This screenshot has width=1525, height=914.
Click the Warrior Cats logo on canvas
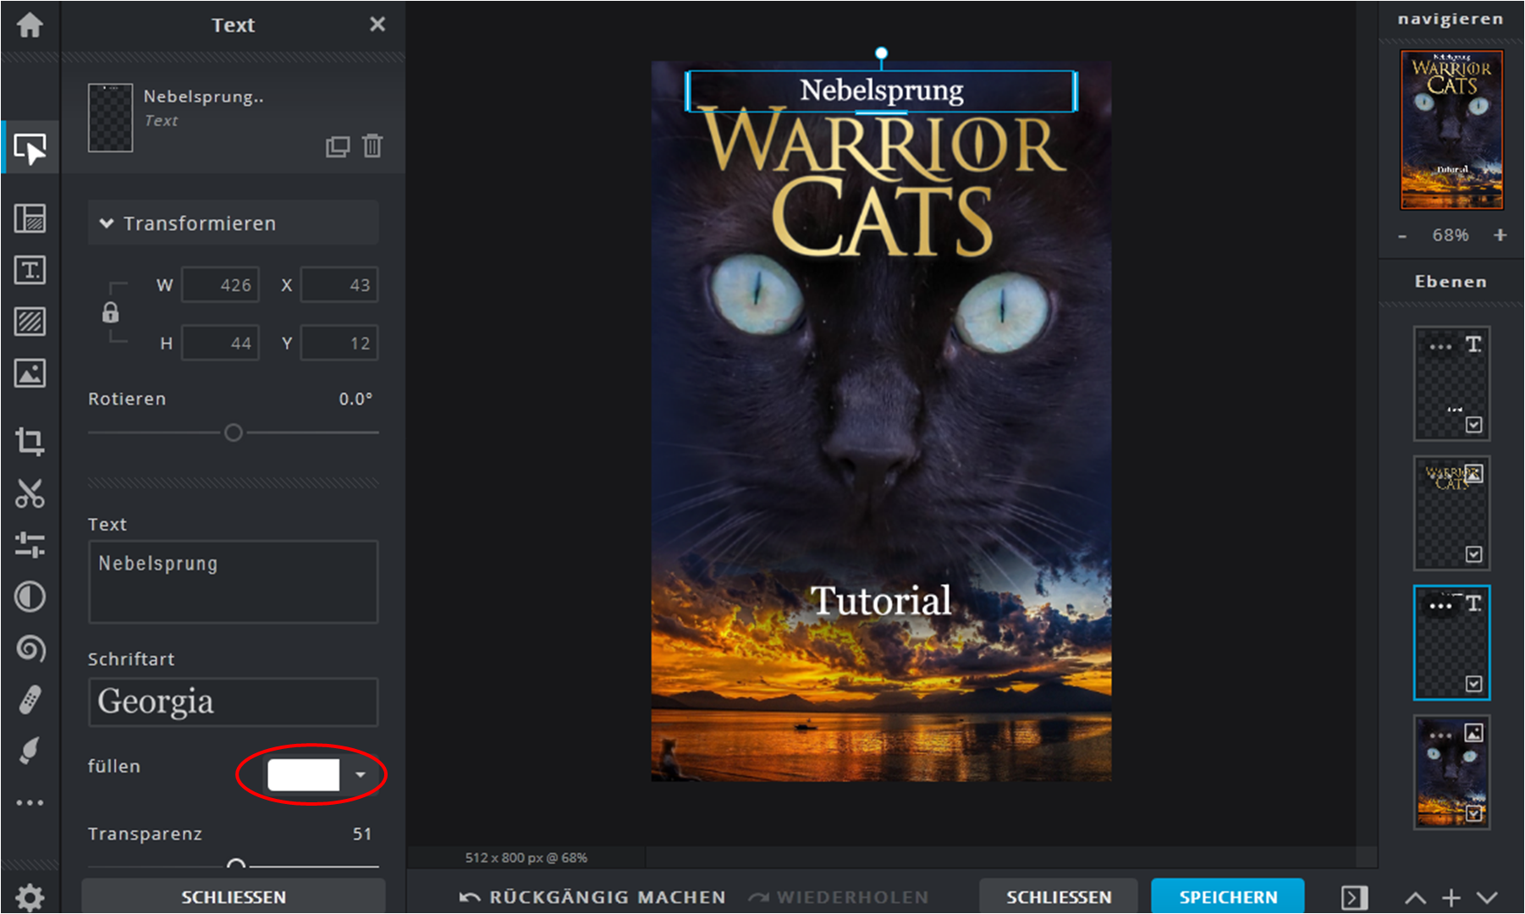(x=882, y=183)
